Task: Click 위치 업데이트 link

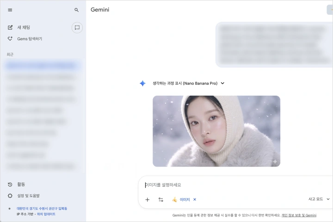Action: 46,214
